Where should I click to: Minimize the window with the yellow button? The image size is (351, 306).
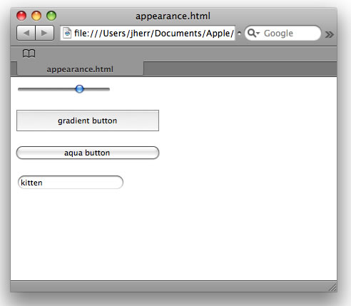click(x=36, y=16)
